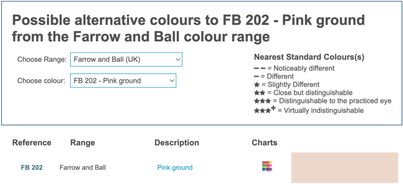Click the double dash legend symbol
The height and width of the screenshot is (184, 403).
coord(260,68)
